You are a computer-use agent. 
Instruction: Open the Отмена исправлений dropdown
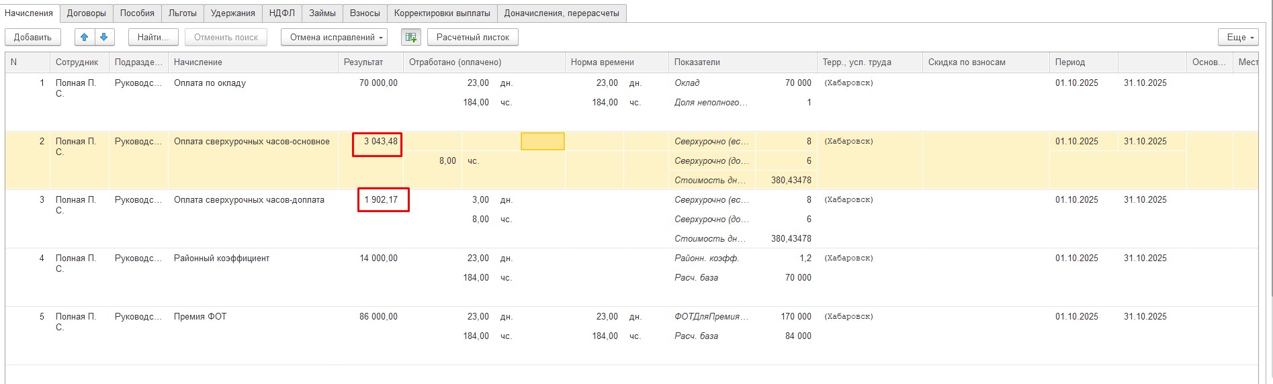click(x=334, y=38)
